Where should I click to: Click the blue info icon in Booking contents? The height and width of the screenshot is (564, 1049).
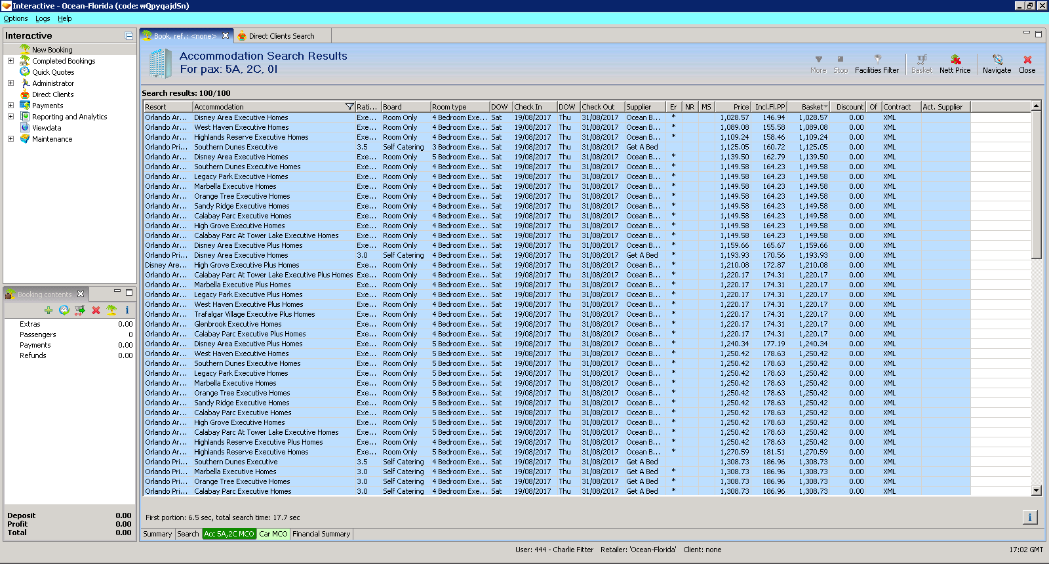click(x=127, y=310)
